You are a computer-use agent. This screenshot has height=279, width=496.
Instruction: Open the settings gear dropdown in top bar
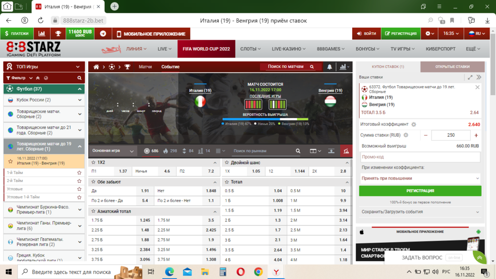tap(429, 34)
